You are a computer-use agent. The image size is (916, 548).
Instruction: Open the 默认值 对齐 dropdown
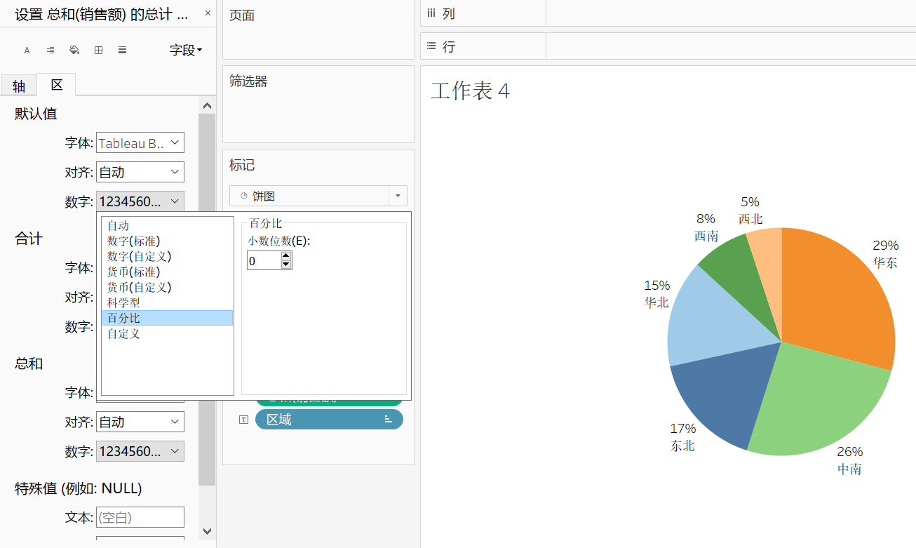pyautogui.click(x=140, y=172)
